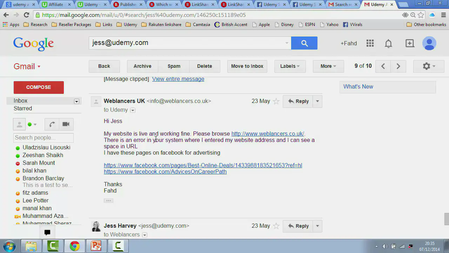Click the Back button
This screenshot has width=449, height=253.
[104, 66]
